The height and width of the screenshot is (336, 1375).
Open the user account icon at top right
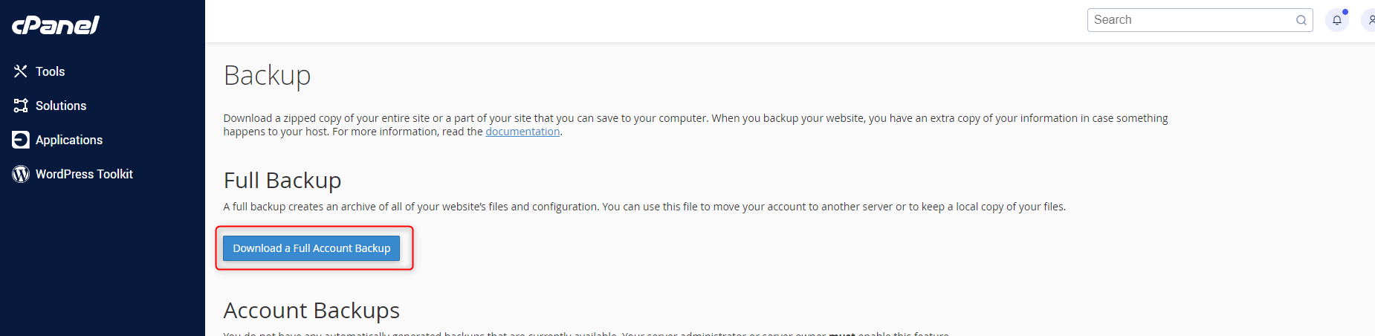click(1370, 20)
